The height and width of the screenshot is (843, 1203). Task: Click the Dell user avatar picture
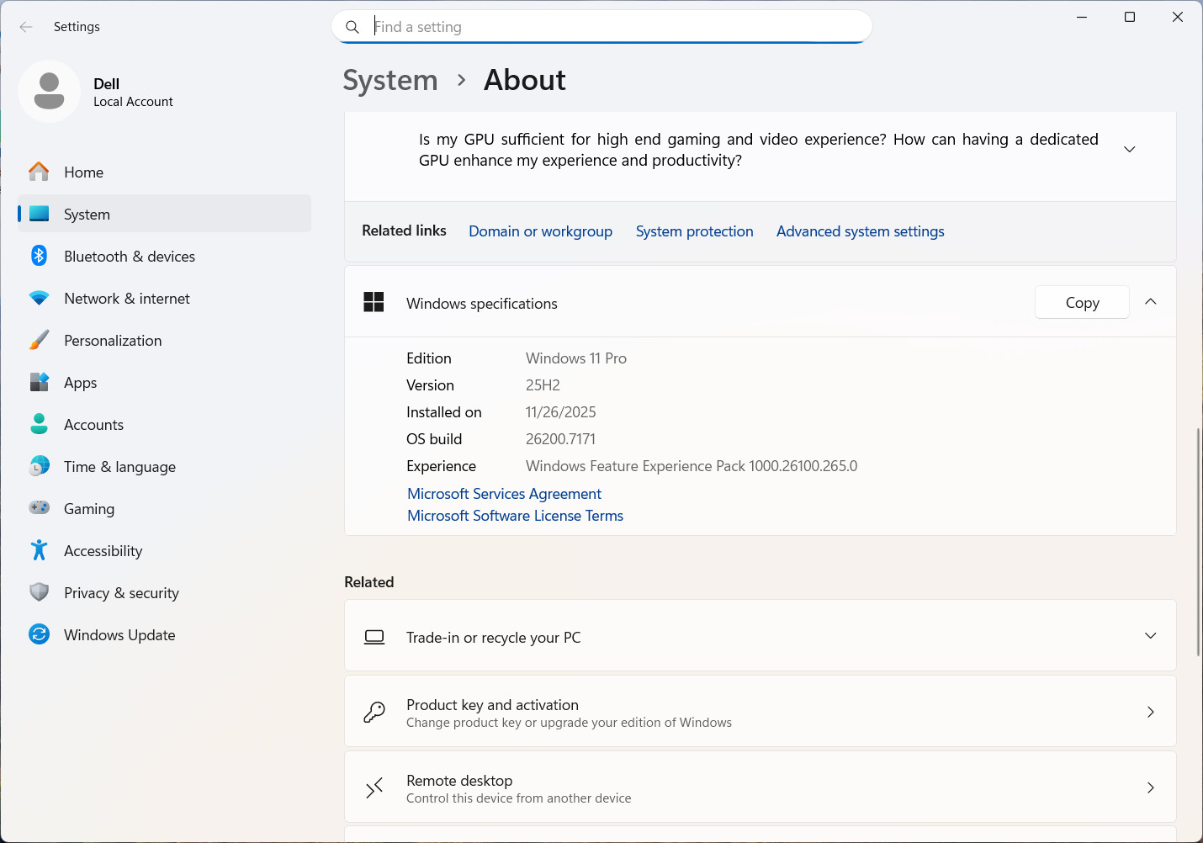49,91
